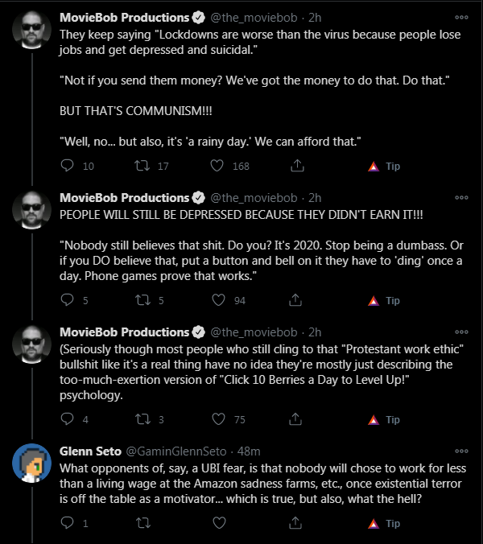Reply to the Protestant work ethic tweet
Viewport: 483px width, 544px height.
click(67, 418)
